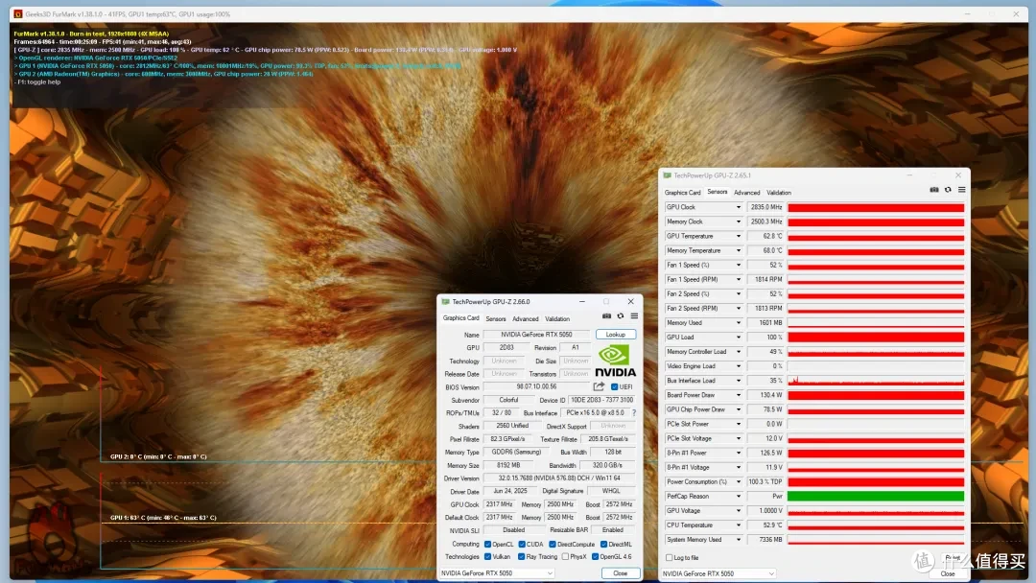
Task: Open the CPU Temperature sensor dropdown arrow
Action: (x=739, y=525)
